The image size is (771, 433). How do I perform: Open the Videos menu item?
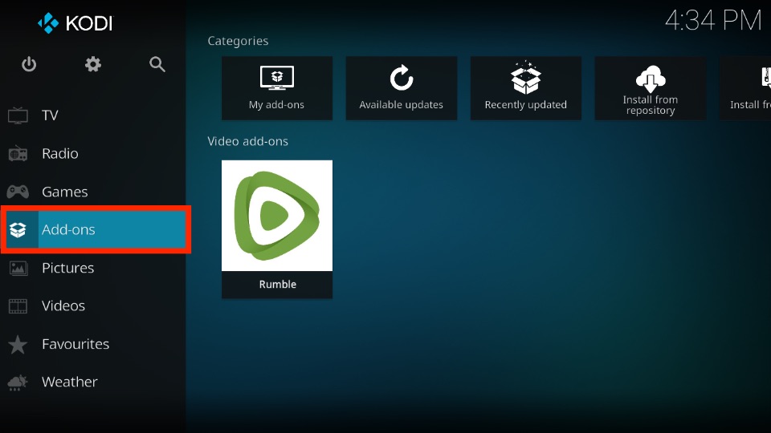coord(93,306)
